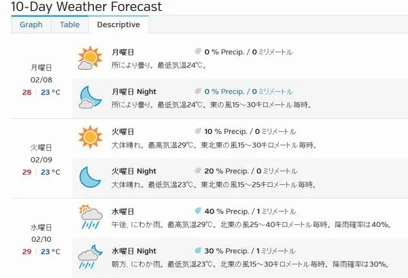Click the 02/10 date label

[41, 239]
